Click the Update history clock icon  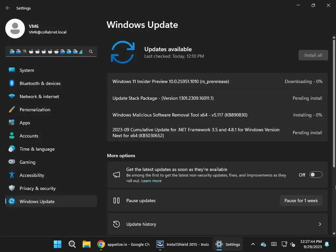coord(116,224)
